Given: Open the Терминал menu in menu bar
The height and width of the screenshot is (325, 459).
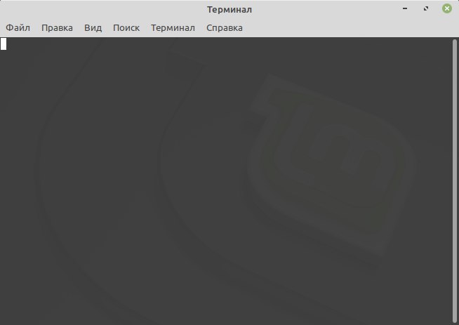Looking at the screenshot, I should pos(173,28).
